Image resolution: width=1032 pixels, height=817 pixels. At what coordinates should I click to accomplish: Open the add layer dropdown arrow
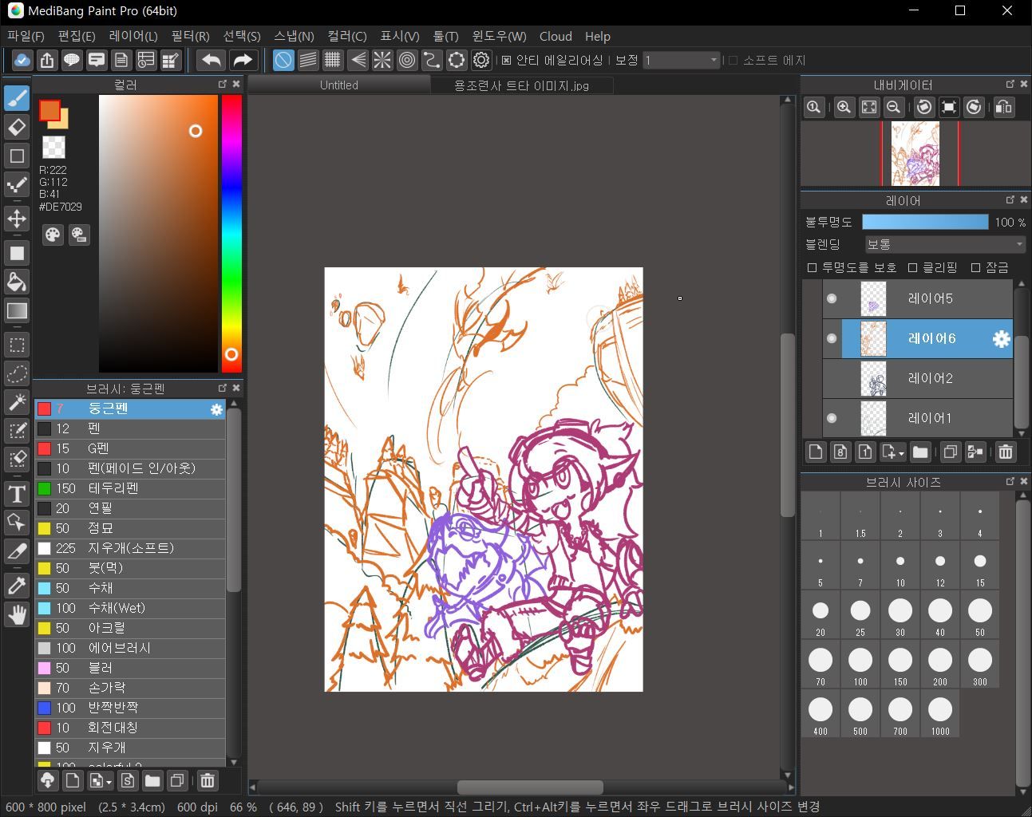(x=901, y=452)
